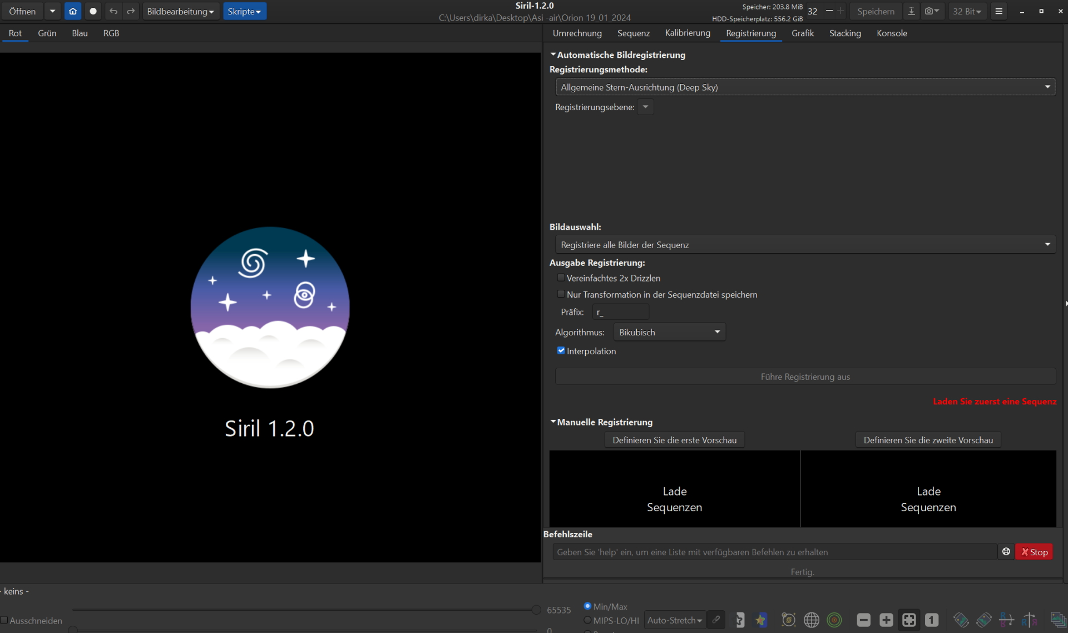The width and height of the screenshot is (1068, 633).
Task: Open the 32 Bit depth dropdown
Action: pos(967,11)
